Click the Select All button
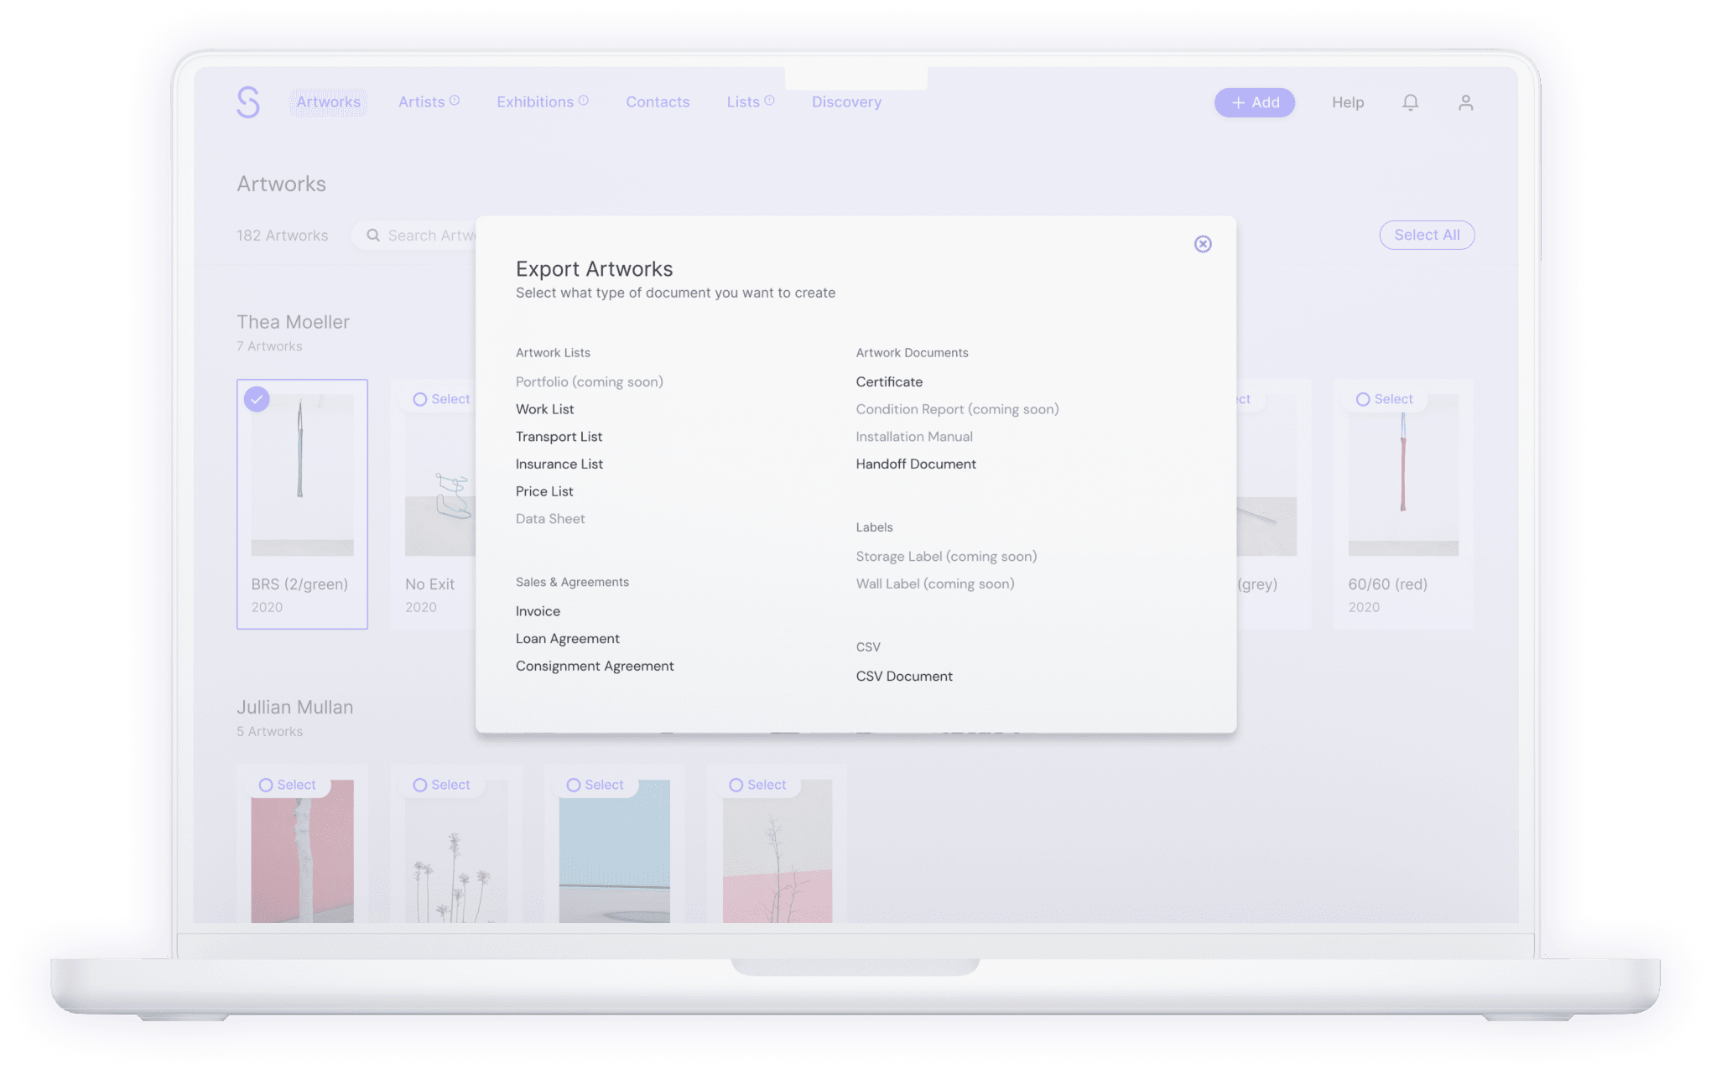This screenshot has width=1711, height=1074. tap(1426, 235)
